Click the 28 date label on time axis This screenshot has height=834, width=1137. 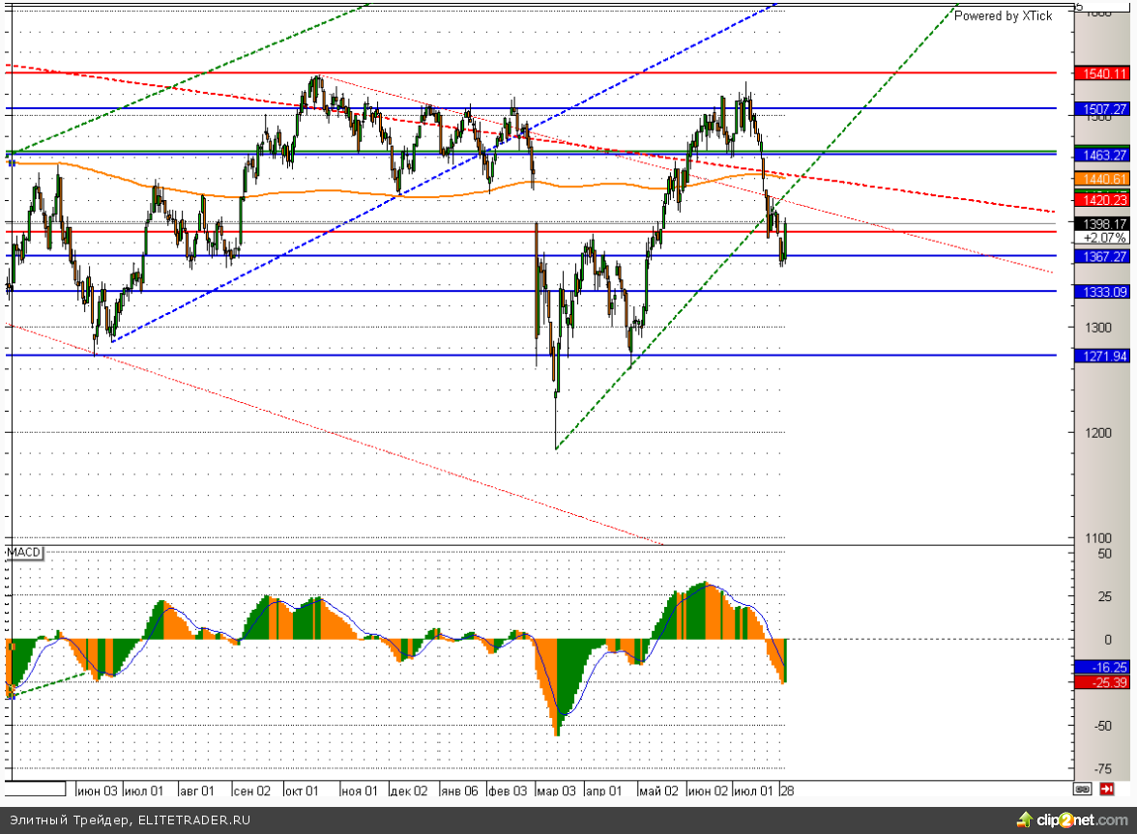coord(787,791)
